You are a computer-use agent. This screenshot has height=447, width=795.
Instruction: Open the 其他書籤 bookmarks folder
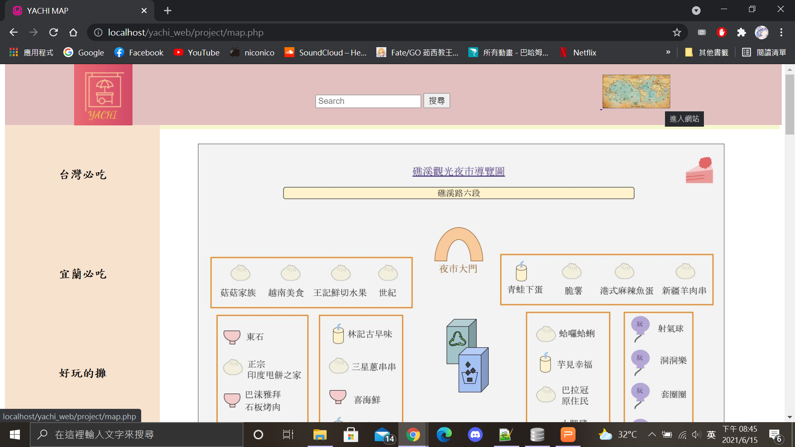tap(707, 53)
